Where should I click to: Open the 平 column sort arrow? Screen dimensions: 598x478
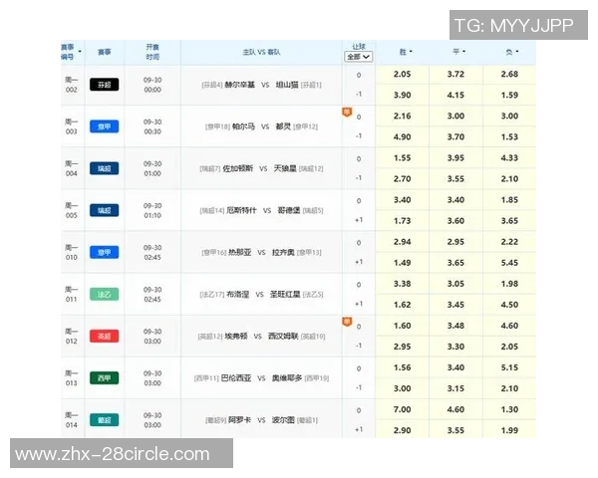464,52
